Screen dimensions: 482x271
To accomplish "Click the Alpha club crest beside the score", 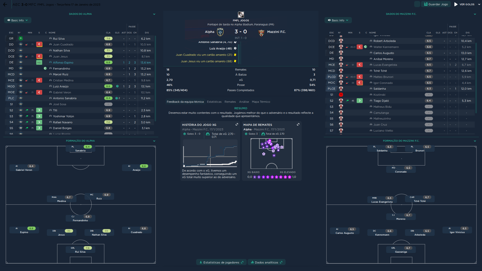I will 220,32.
